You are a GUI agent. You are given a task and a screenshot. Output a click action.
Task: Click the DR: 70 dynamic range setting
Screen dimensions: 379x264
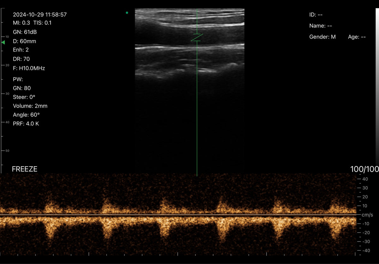[21, 59]
